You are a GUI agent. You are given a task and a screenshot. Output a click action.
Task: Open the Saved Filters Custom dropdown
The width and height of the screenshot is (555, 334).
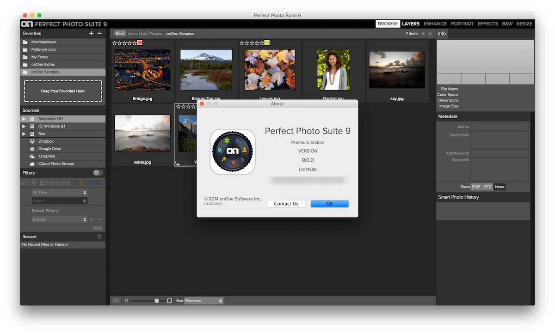pos(59,219)
